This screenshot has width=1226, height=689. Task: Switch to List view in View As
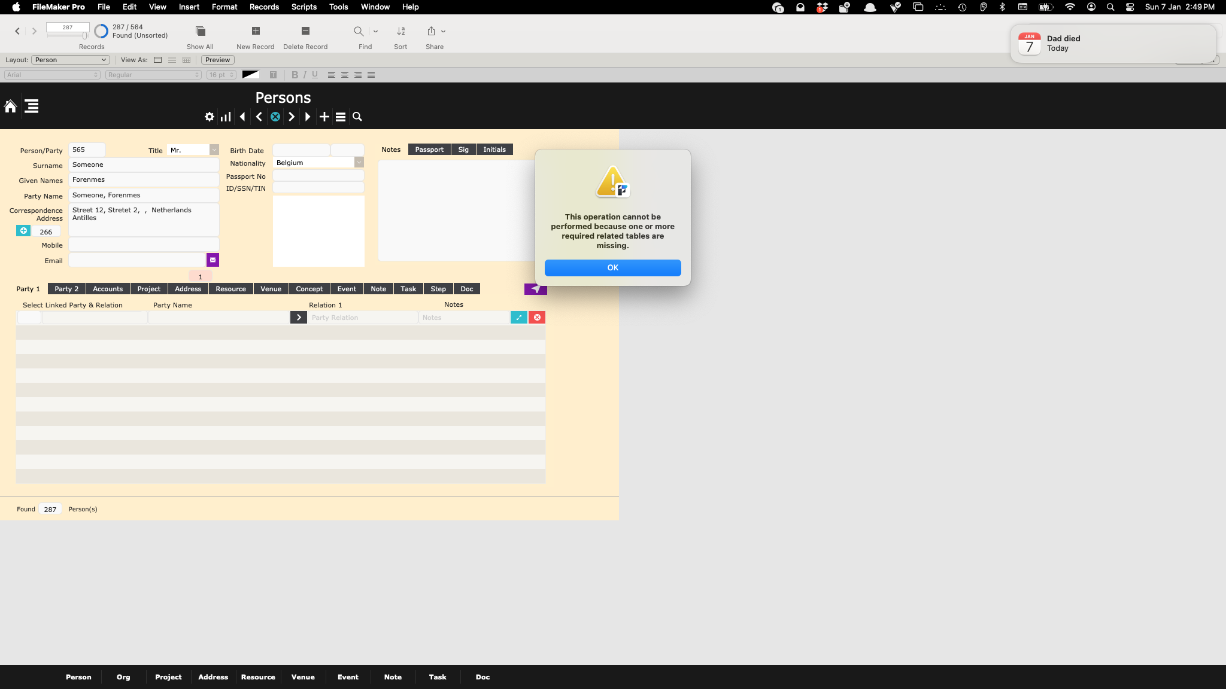(172, 60)
